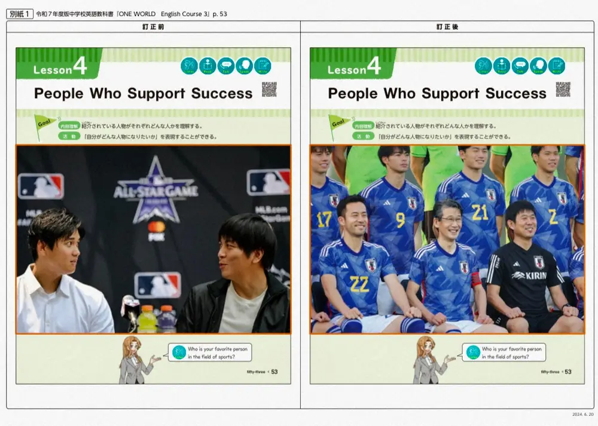The width and height of the screenshot is (598, 426).
Task: Click the Goal flag on right page
Action: point(339,124)
